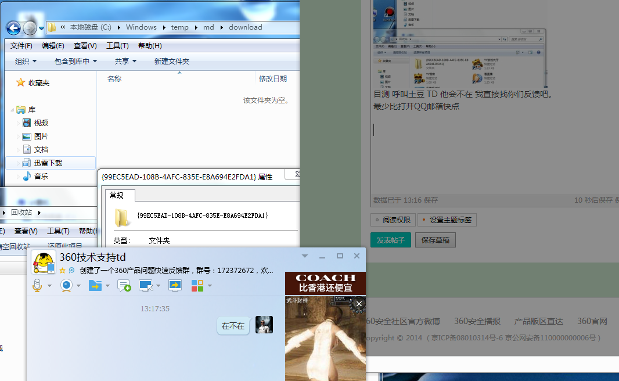Open the 共享 dropdown
This screenshot has width=619, height=381.
[125, 61]
